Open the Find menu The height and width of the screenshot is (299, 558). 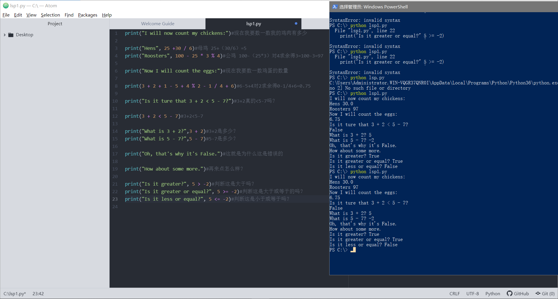tap(69, 15)
